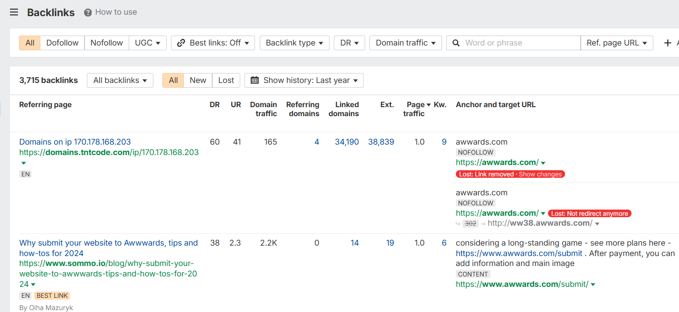Open Why submit your website to Awwwards link

(108, 248)
